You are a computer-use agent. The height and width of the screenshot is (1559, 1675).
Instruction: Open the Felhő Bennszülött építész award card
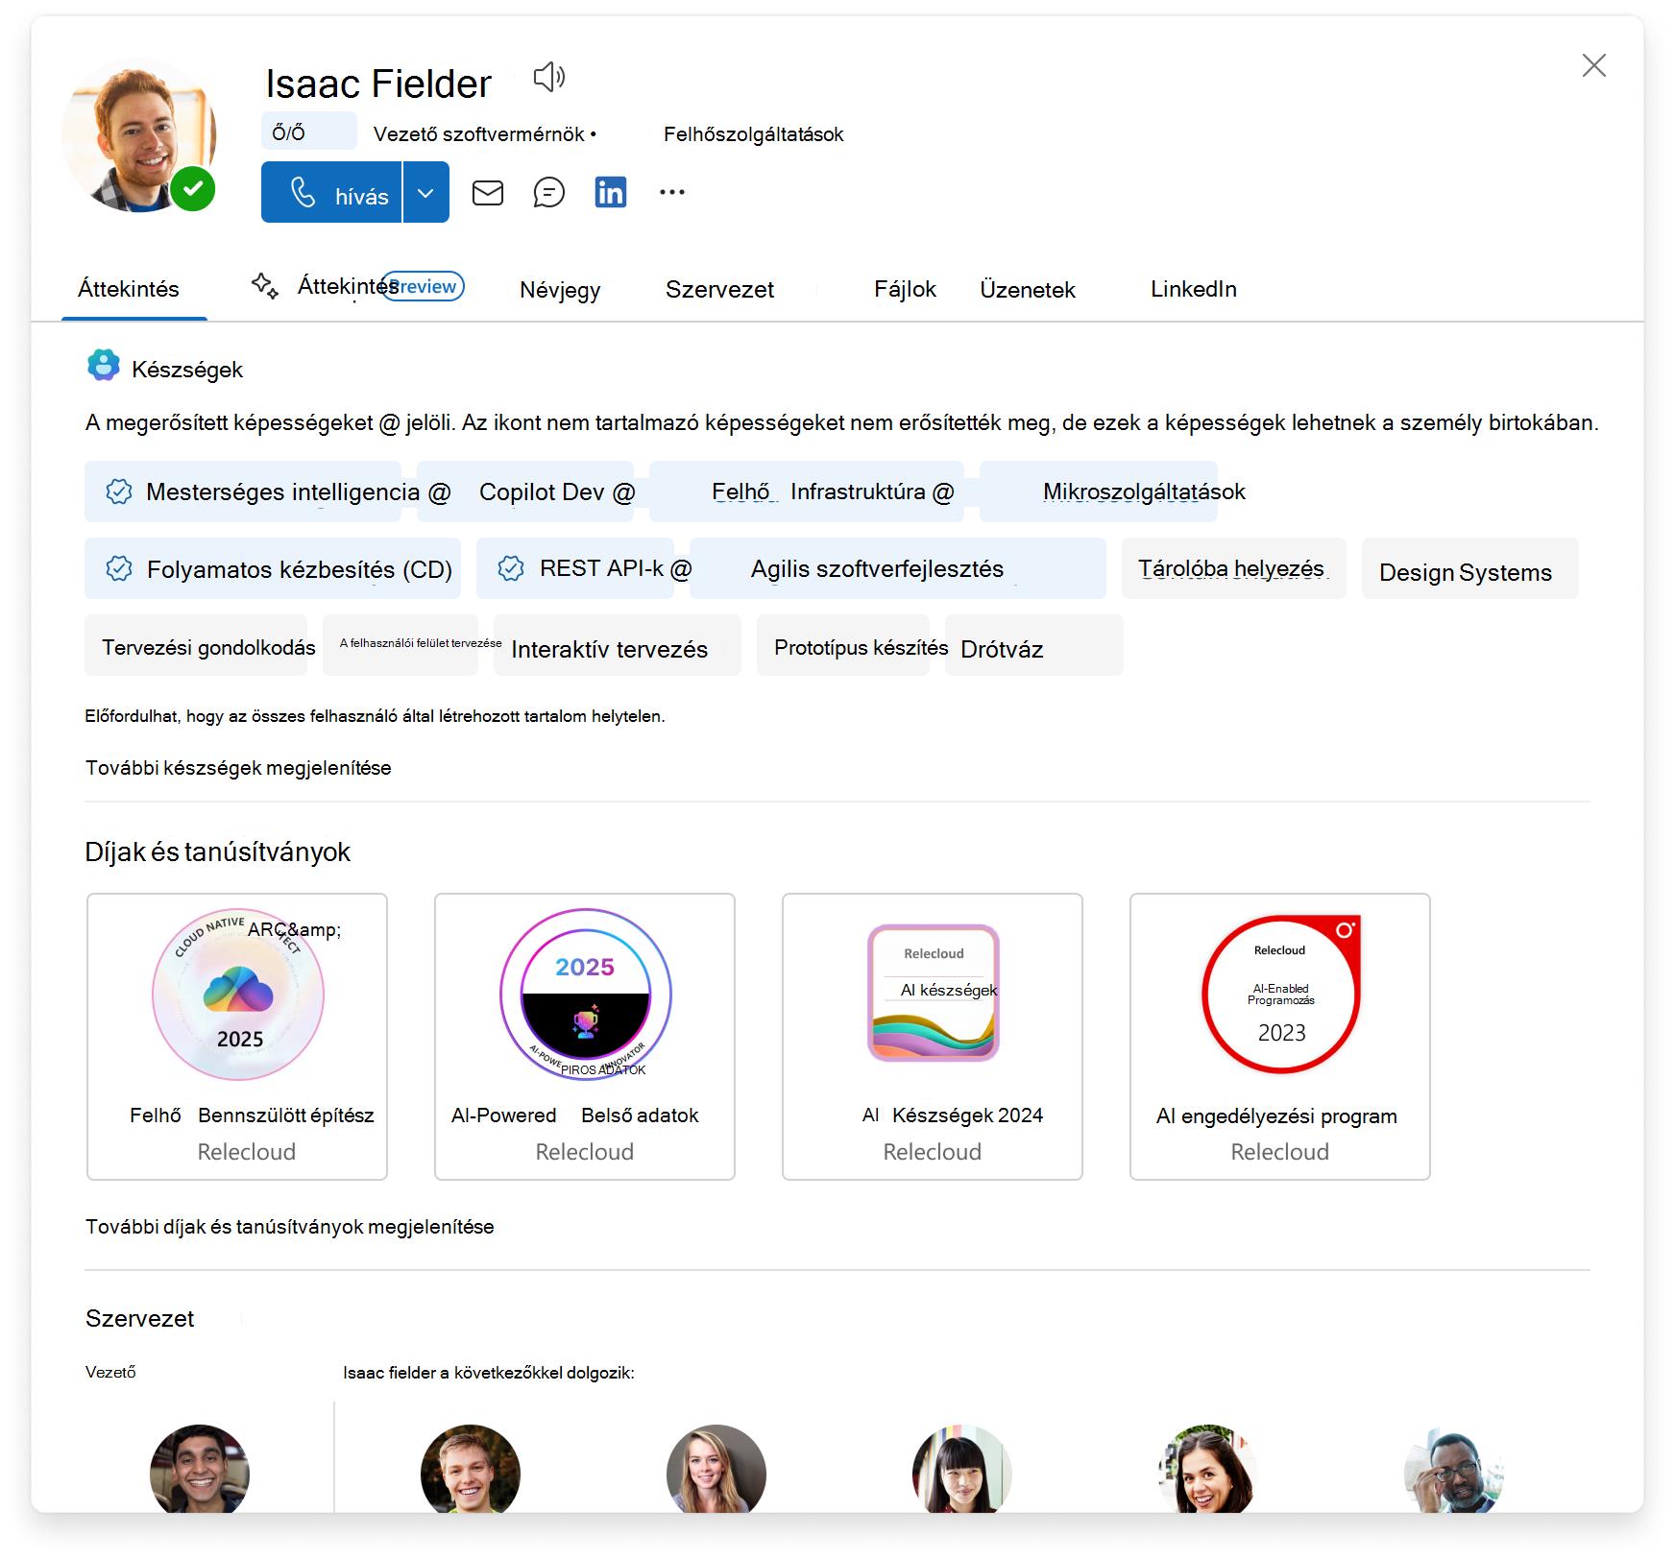[x=237, y=1037]
